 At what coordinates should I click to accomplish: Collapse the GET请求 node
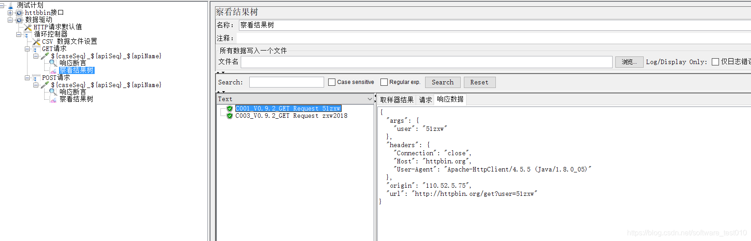click(x=27, y=49)
